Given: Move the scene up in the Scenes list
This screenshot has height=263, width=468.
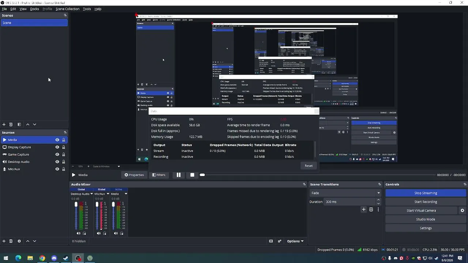Looking at the screenshot, I should click(28, 125).
